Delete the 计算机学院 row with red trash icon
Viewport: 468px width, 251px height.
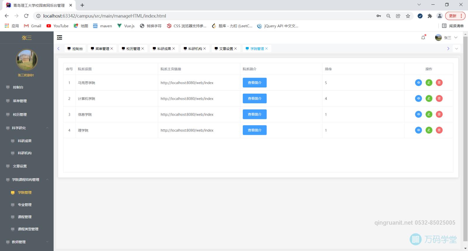tap(439, 99)
